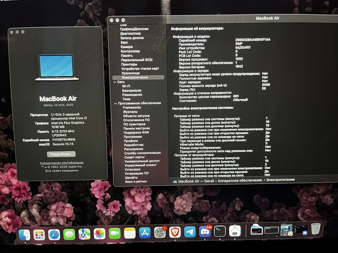Select Принтеры in the sidebar
Image resolution: width=338 pixels, height=253 pixels.
click(x=129, y=64)
